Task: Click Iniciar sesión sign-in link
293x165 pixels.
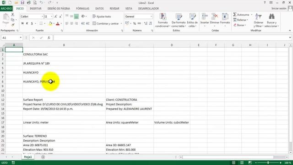Action: pos(279,8)
